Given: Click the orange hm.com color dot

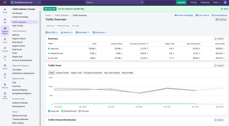Looking at the screenshot, I should coord(49,58).
